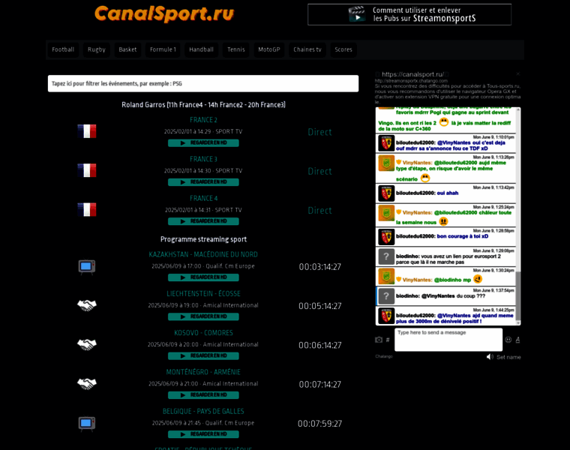Viewport: 570px width, 450px height.
Task: Focus the event filter search box
Action: [202, 83]
